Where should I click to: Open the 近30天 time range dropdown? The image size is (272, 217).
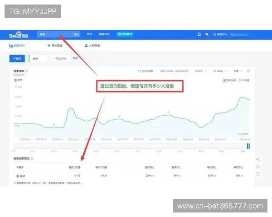[199, 71]
